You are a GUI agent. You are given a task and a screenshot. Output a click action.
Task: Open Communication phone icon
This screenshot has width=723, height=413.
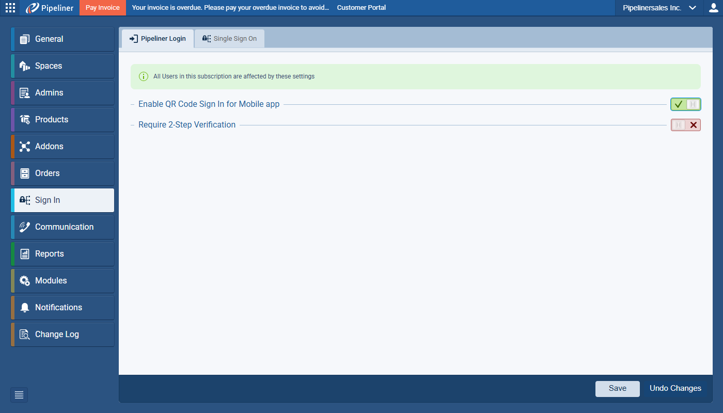click(24, 227)
